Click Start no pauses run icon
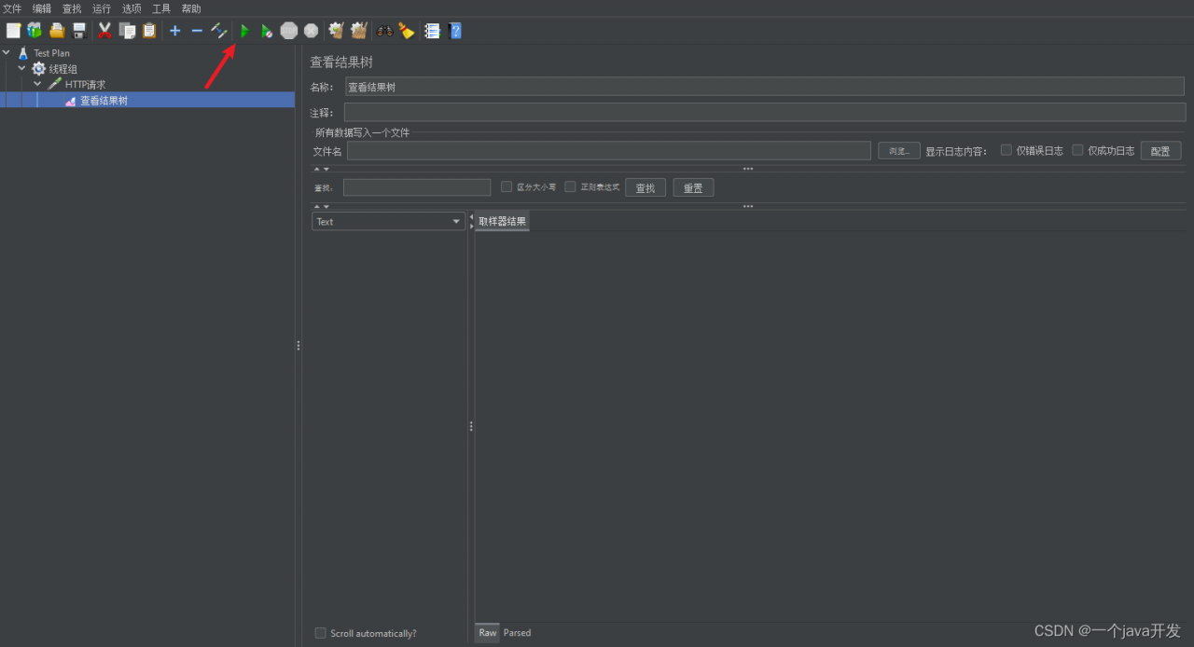 pyautogui.click(x=267, y=31)
